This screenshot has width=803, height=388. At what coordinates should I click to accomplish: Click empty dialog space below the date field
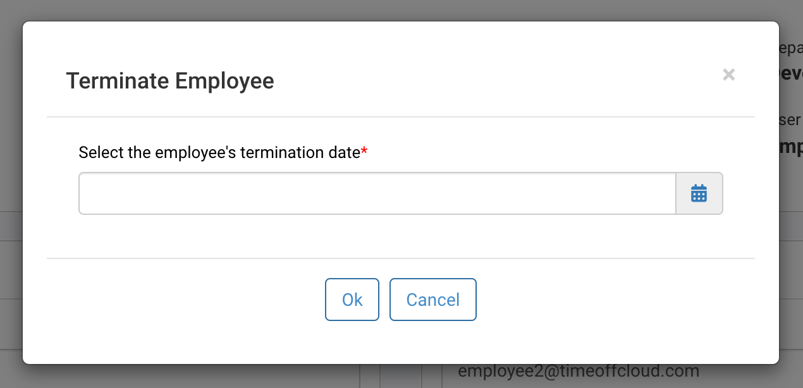tap(401, 236)
